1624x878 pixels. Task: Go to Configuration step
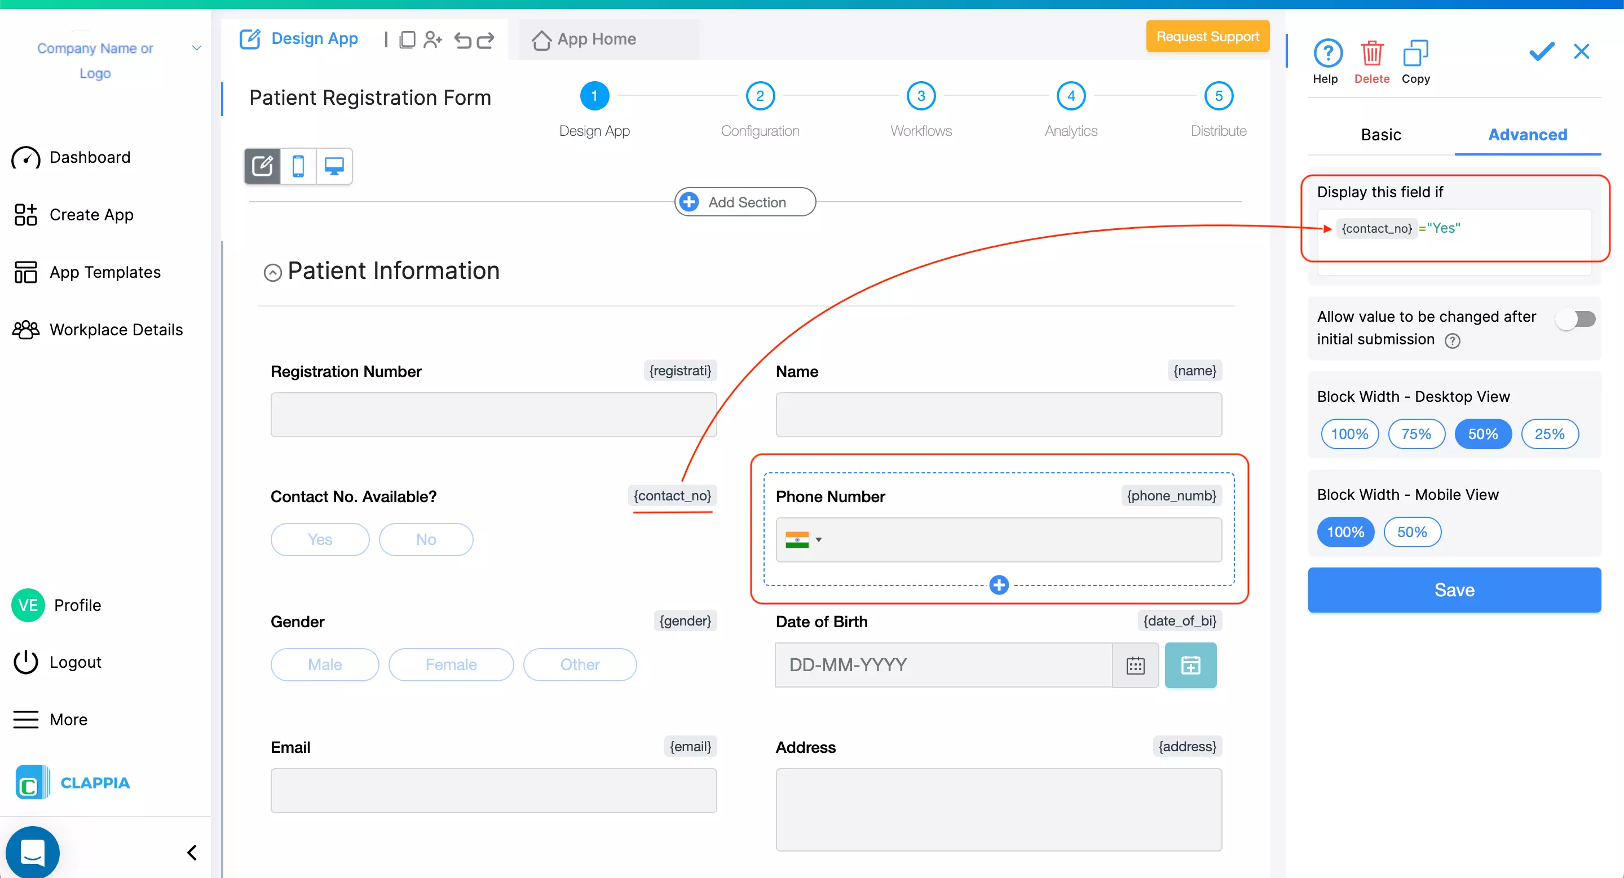click(760, 96)
